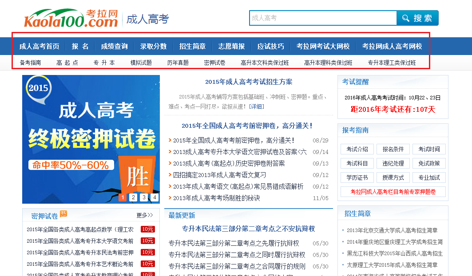
Task: Open 2013年北京交通大学成人高考招生简章 link
Action: pos(392,230)
